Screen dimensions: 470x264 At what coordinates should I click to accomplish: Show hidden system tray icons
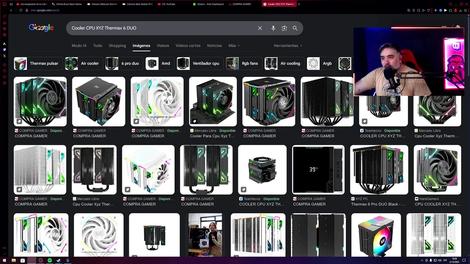pos(422,260)
